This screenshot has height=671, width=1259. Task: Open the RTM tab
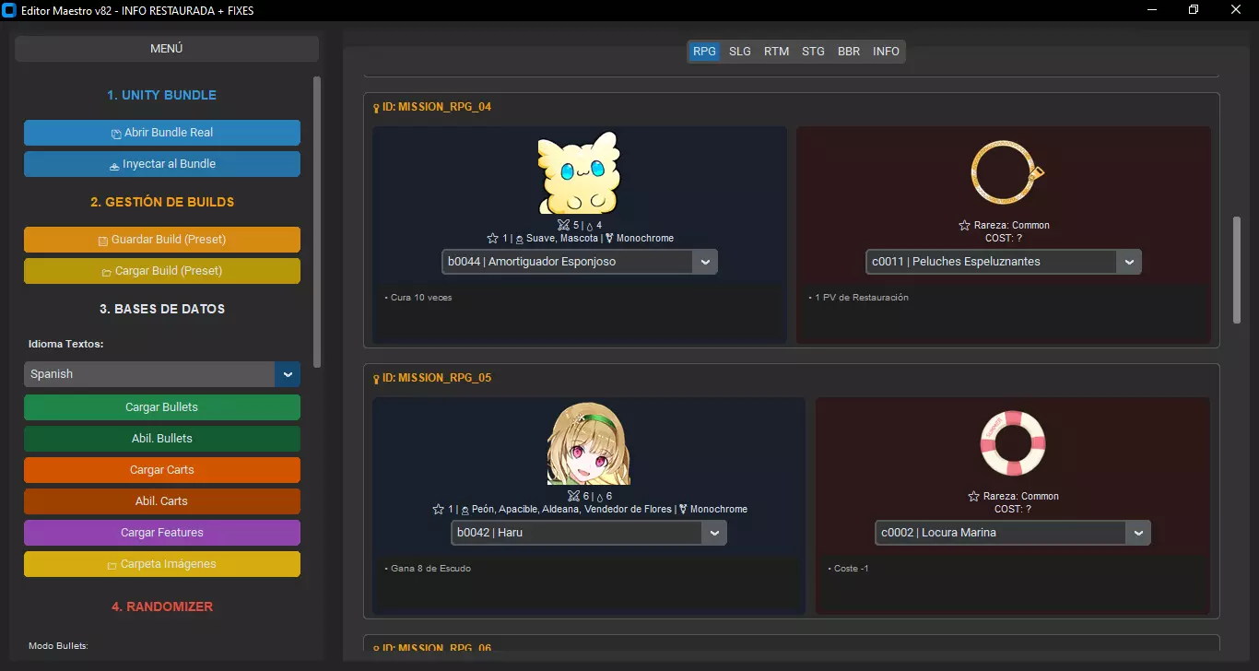776,52
